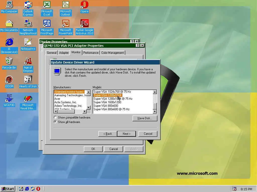This screenshot has width=257, height=192.
Task: Click help button on Adapter Properties title
Action: (x=138, y=45)
